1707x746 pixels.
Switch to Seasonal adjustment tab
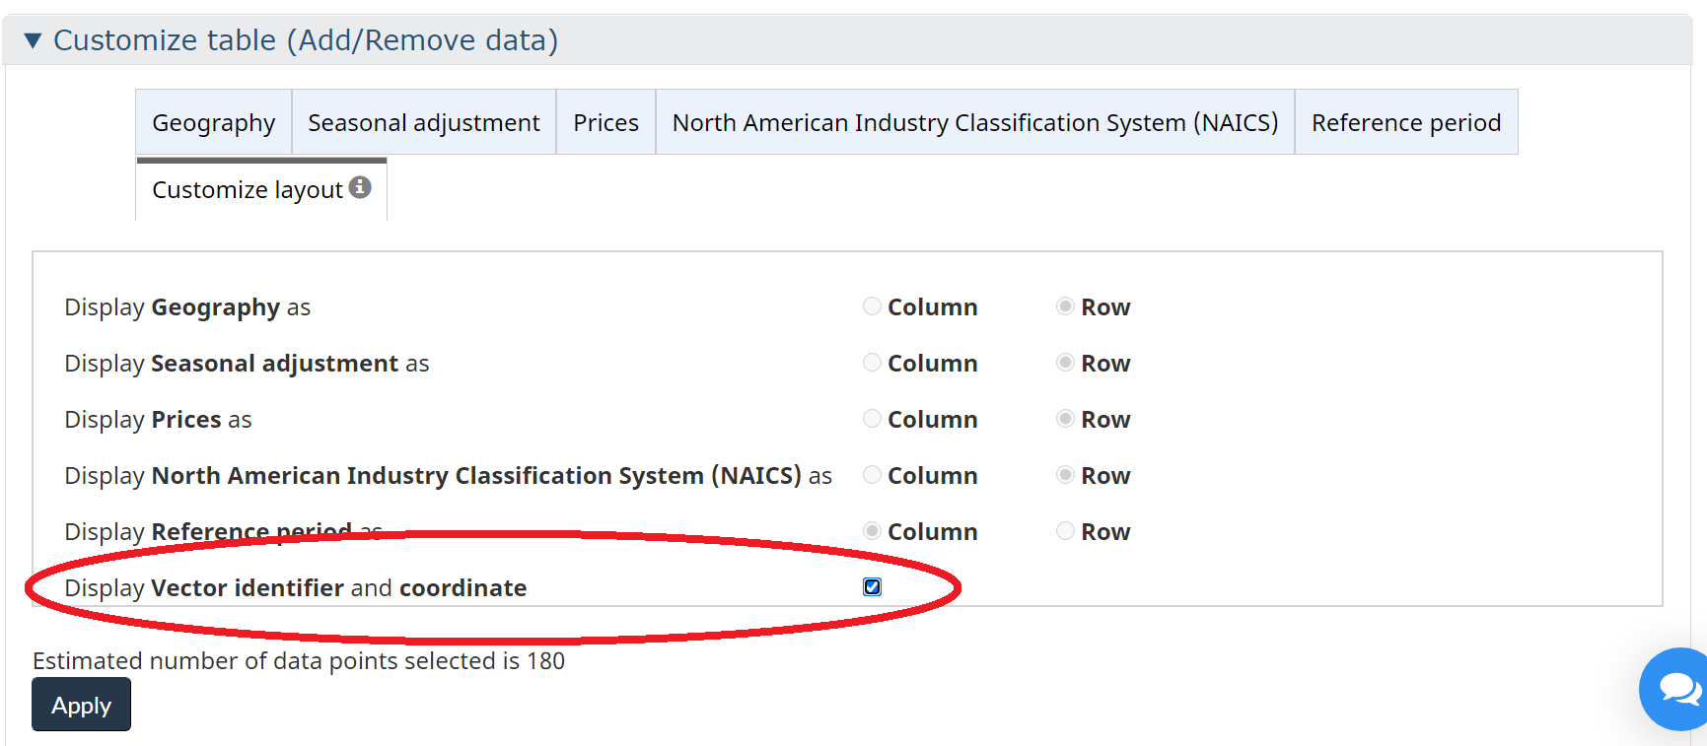(423, 123)
